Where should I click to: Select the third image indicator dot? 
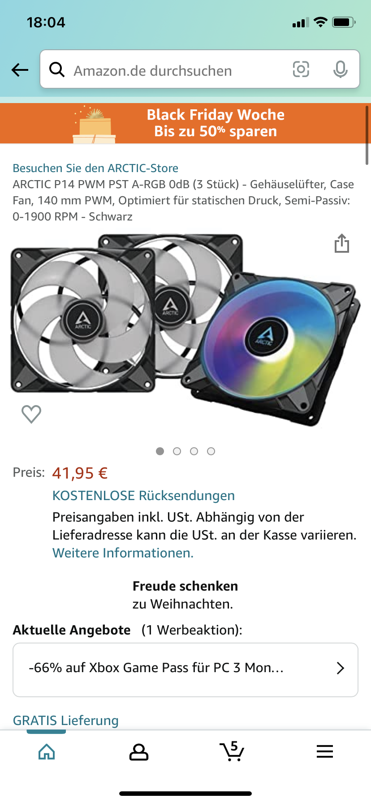tap(194, 451)
